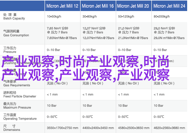
Task: Click 0~50℃ in Jet Mill 12 column
Action: coord(52,117)
